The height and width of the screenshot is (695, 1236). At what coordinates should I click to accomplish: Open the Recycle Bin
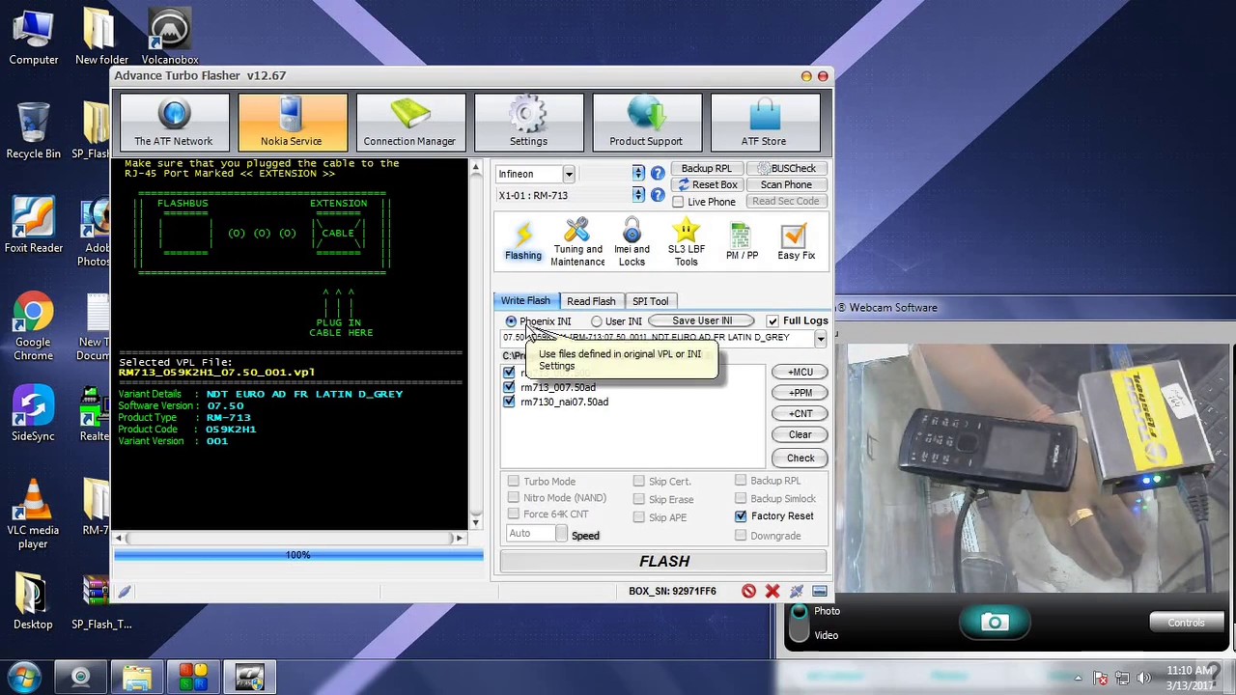33,131
